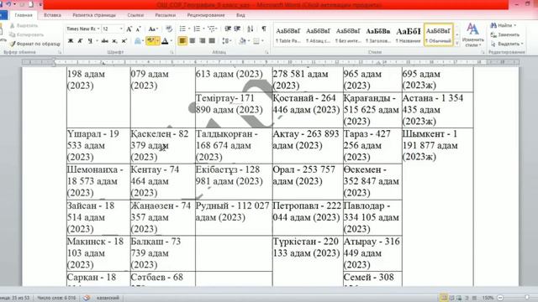
Task: Switch to web layout view
Action: (459, 298)
